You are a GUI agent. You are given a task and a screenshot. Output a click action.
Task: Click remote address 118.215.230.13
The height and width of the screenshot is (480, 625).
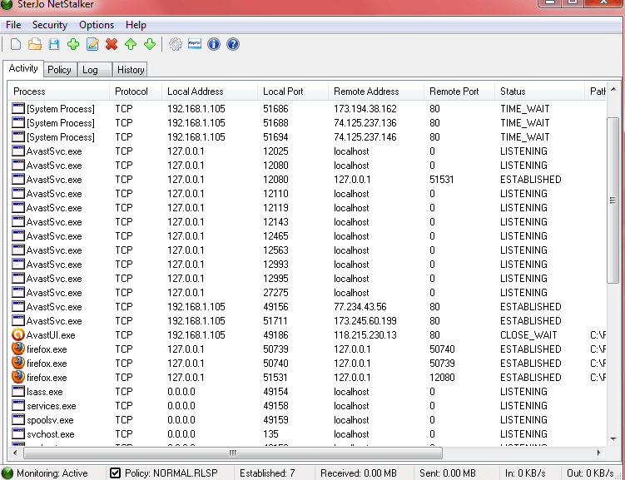coord(365,335)
